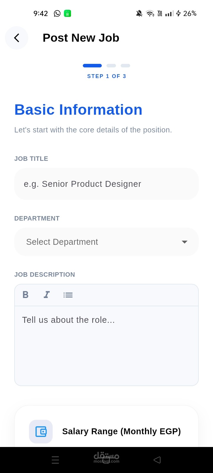Tap the Salary Range (Monthly EGP) heading

(121, 431)
